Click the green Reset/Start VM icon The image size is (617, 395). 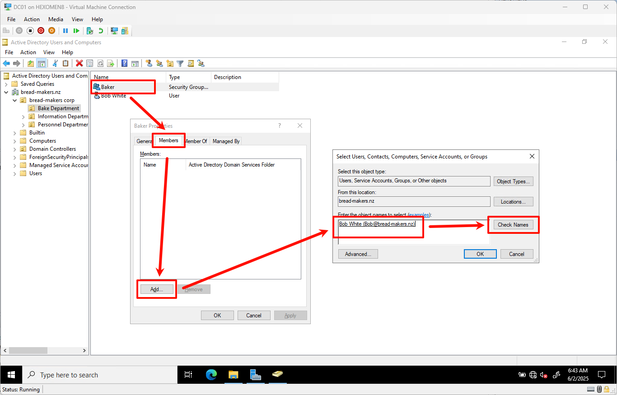pyautogui.click(x=76, y=31)
